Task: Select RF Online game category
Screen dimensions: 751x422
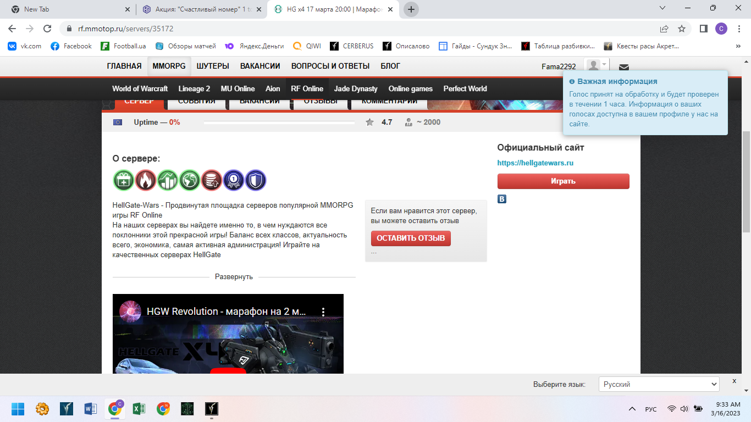Action: pyautogui.click(x=307, y=88)
